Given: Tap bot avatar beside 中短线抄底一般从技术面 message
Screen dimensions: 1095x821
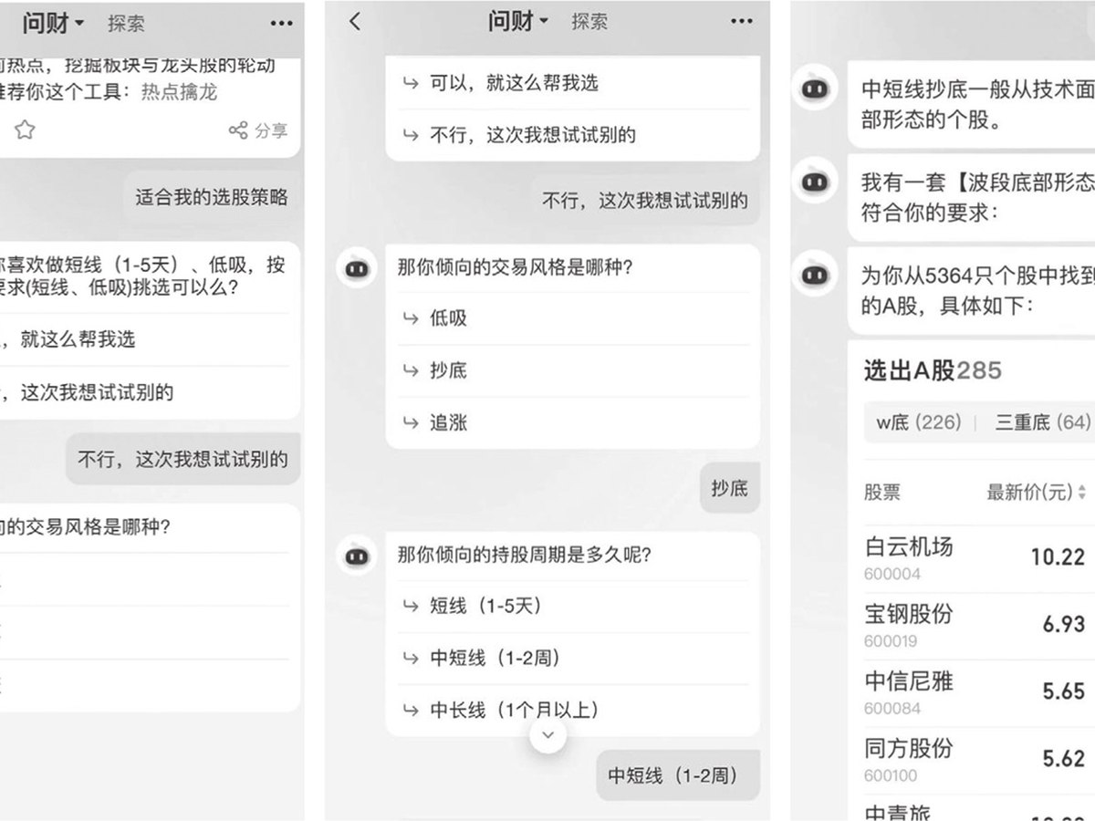Looking at the screenshot, I should pyautogui.click(x=814, y=88).
